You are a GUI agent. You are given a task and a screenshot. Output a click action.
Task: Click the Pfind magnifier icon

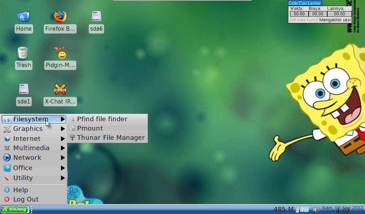(x=72, y=119)
